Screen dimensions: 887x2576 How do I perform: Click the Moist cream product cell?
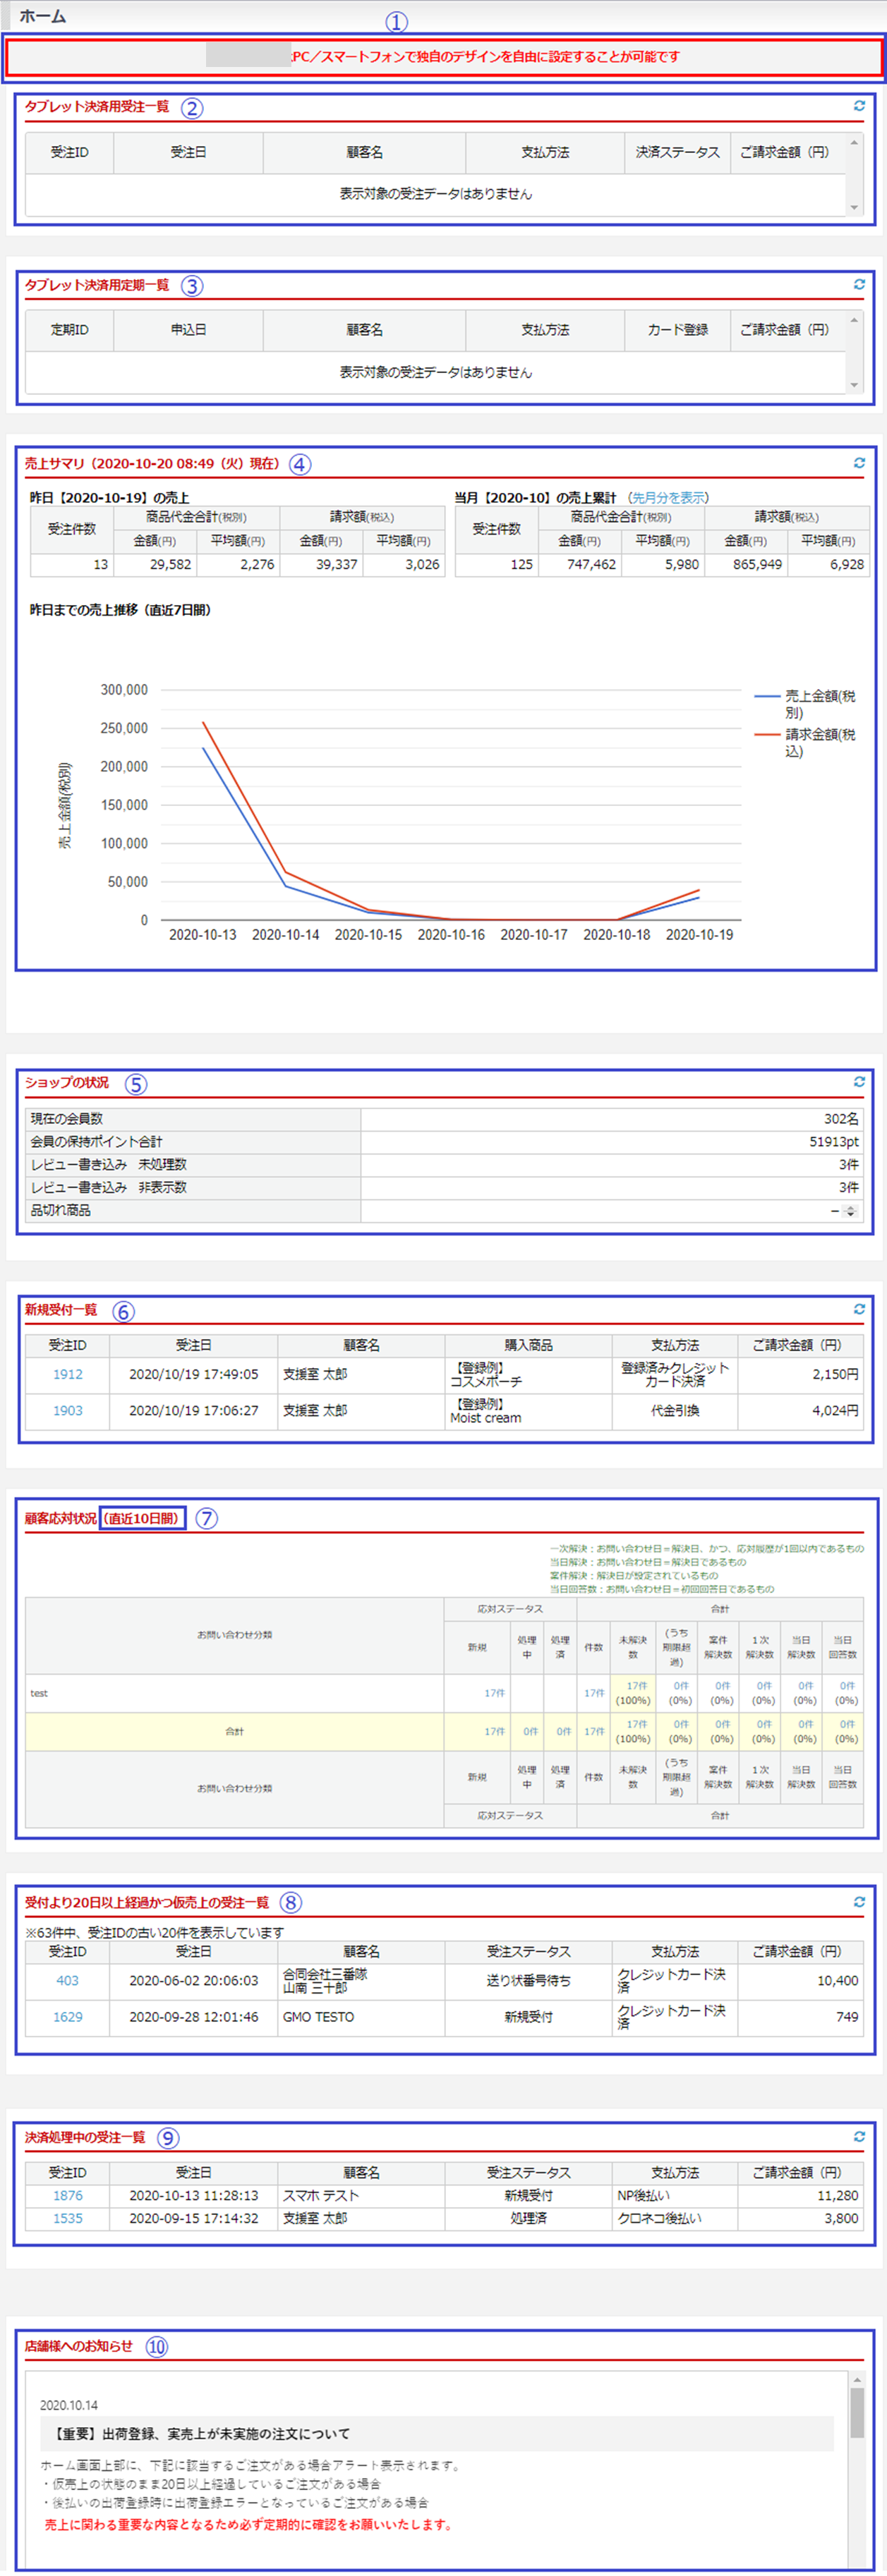coord(529,1410)
